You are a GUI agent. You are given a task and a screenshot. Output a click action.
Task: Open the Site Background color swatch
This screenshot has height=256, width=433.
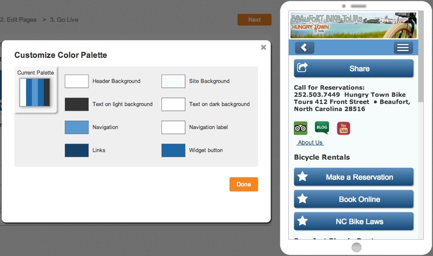(173, 81)
